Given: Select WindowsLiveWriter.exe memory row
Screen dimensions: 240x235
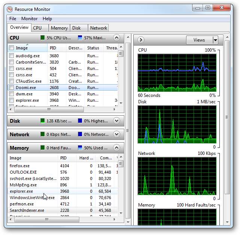Looking at the screenshot, I should coord(63,198).
